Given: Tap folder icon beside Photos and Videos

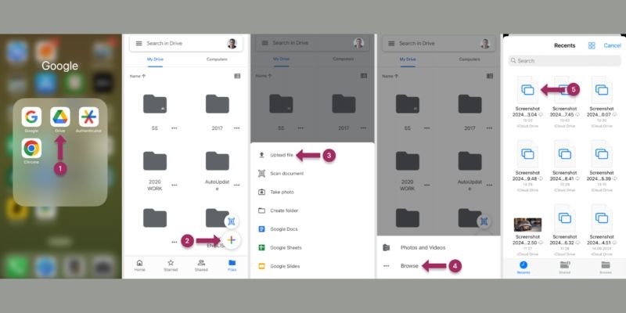Looking at the screenshot, I should click(x=386, y=247).
